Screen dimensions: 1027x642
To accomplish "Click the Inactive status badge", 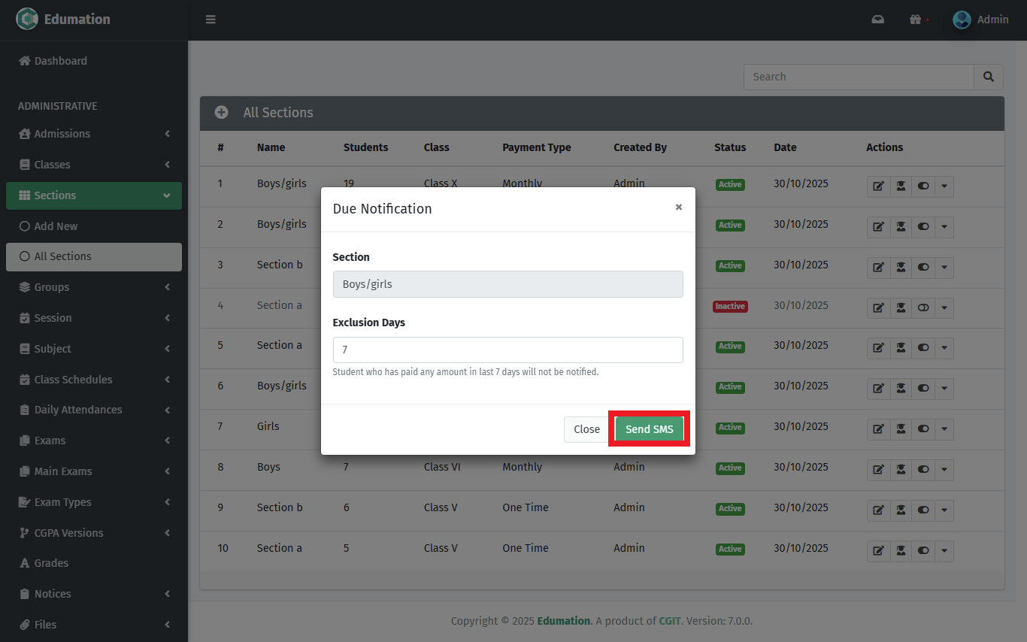I will pos(730,306).
